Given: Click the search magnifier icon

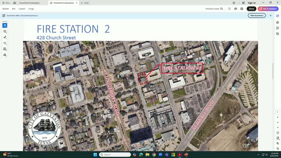Looking at the screenshot, I should (222, 9).
